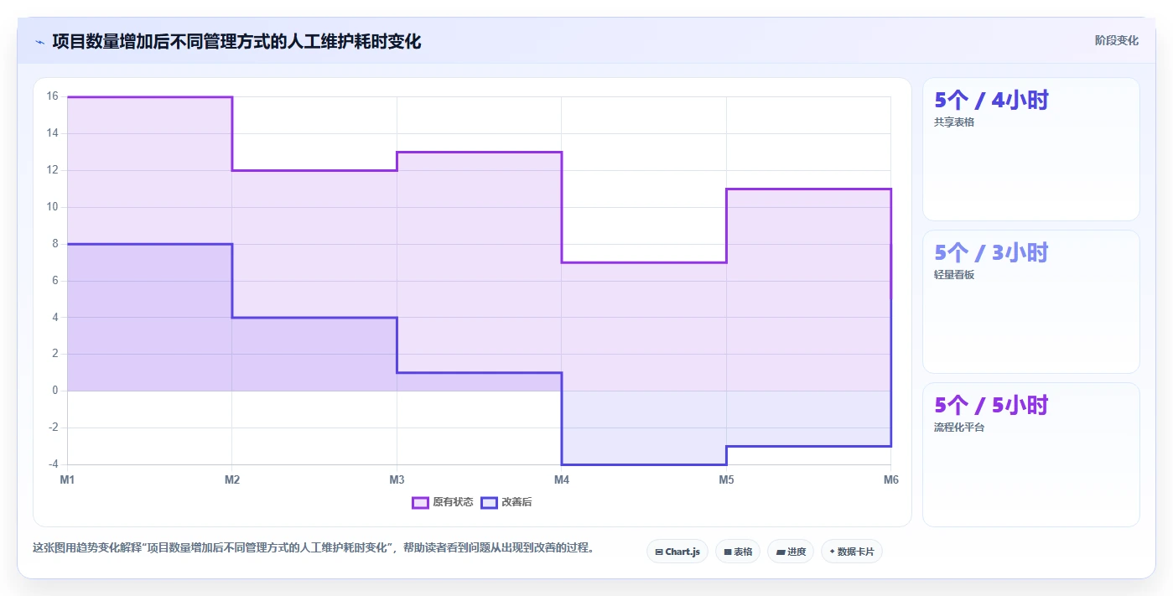
Task: Click the 进度 tag
Action: click(791, 552)
